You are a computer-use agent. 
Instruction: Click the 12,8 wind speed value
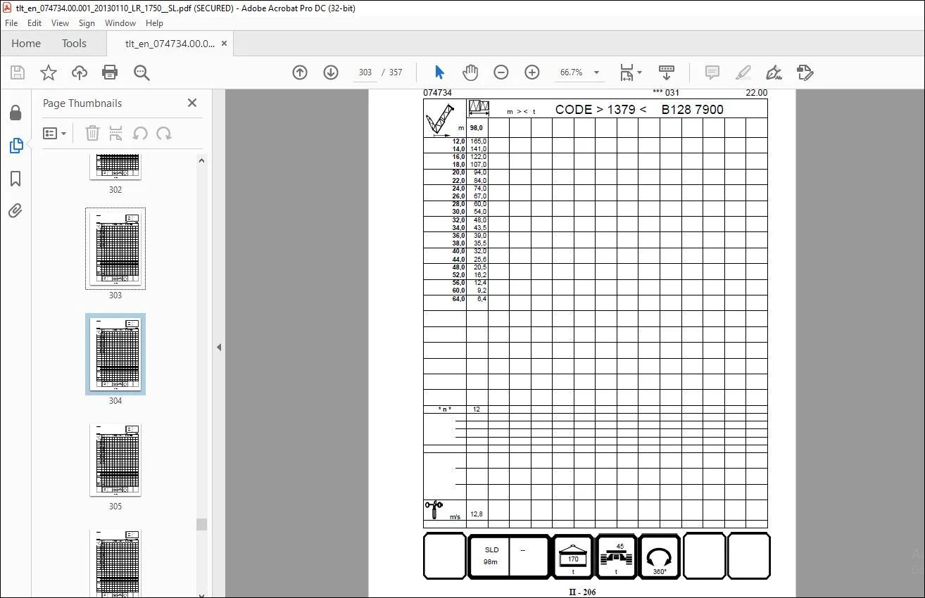[x=477, y=514]
